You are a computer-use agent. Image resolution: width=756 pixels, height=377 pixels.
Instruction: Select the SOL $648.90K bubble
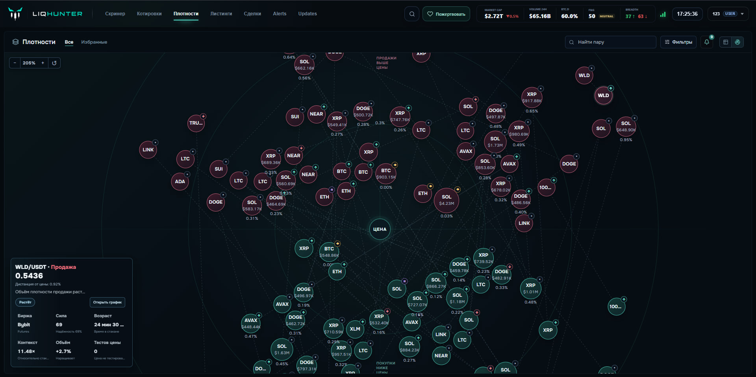coord(626,127)
